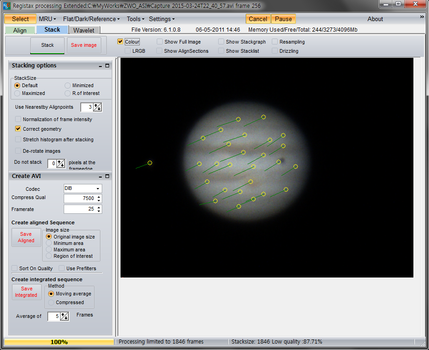Click the Stack button

click(47, 45)
